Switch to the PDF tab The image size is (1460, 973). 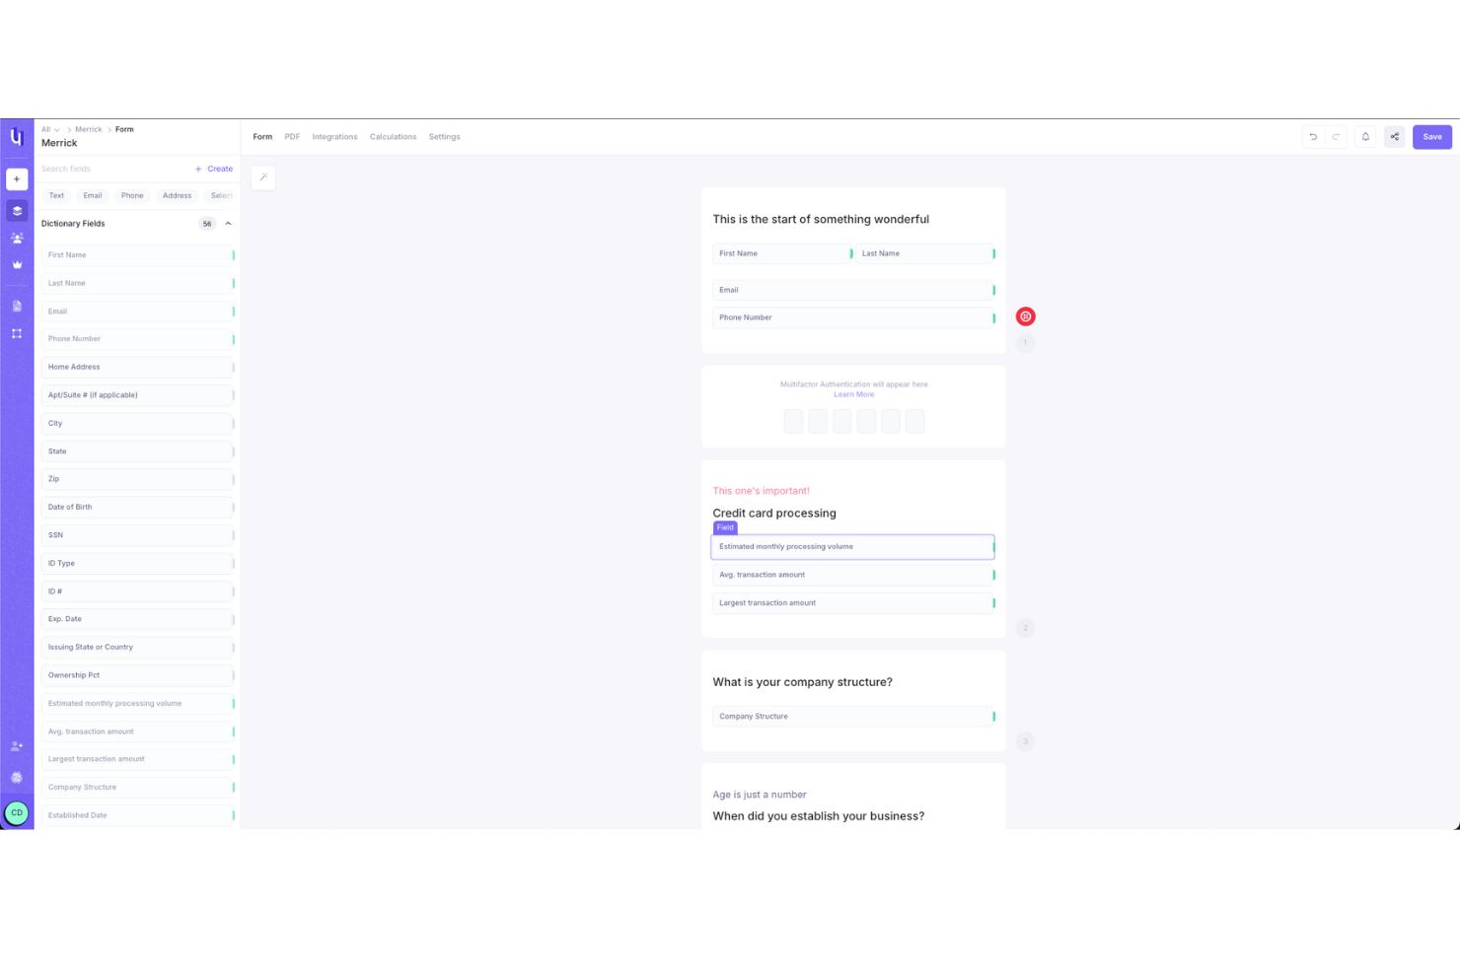[x=292, y=136]
